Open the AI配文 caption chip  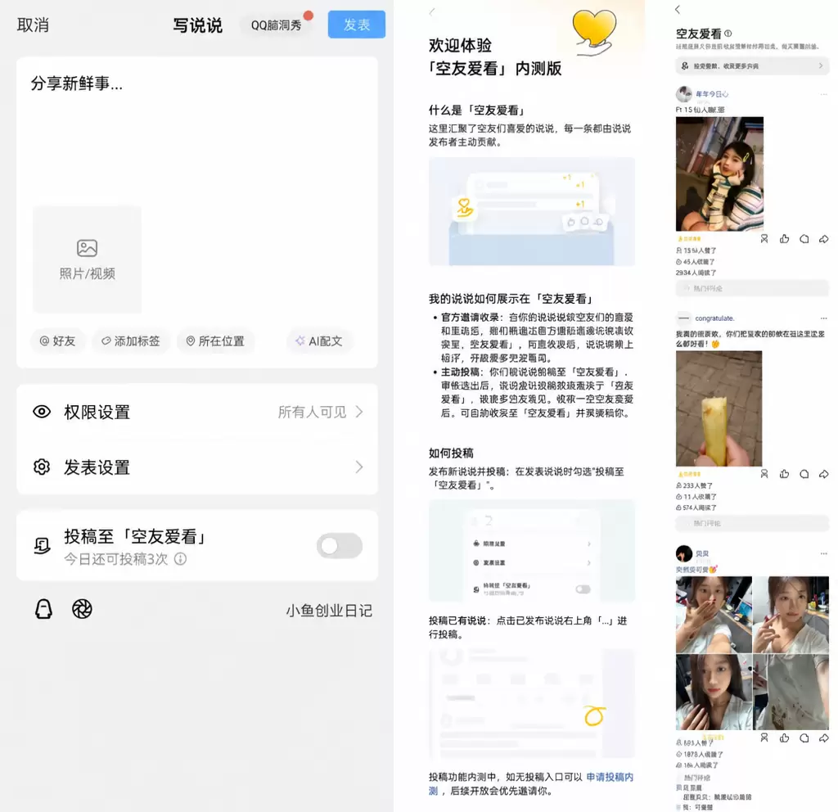(319, 341)
